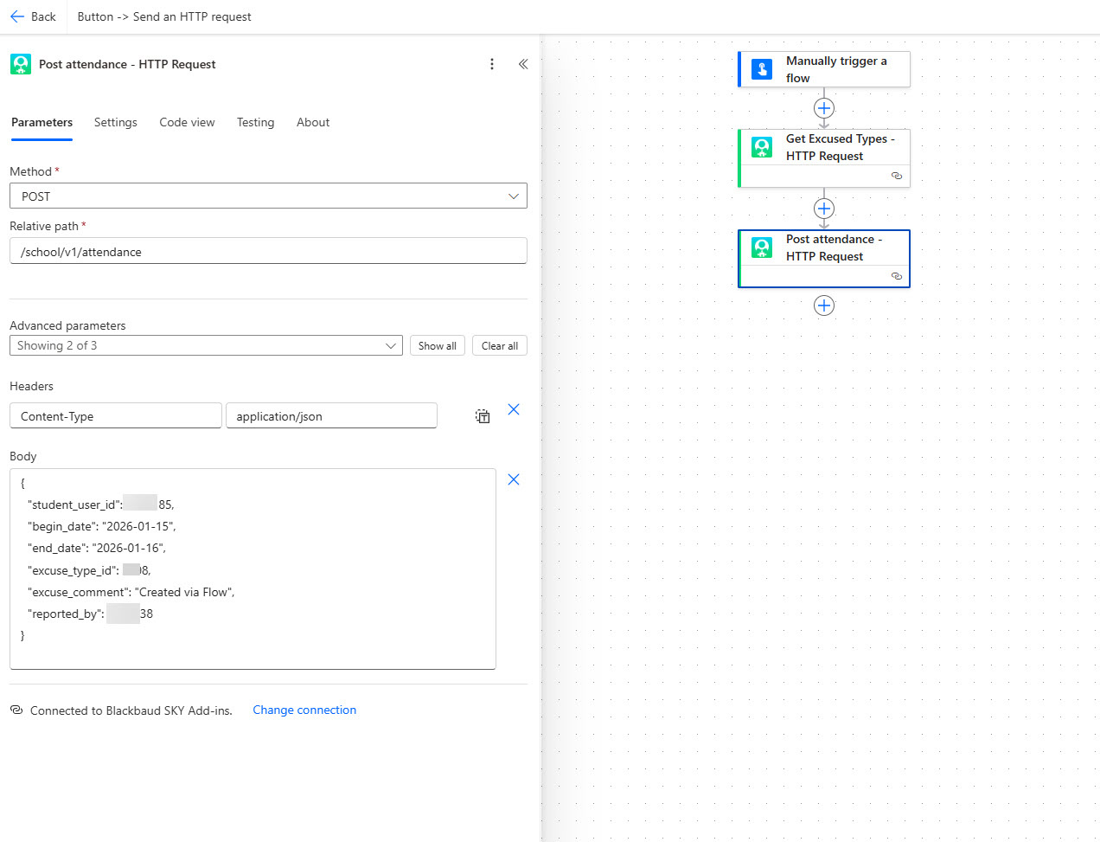The image size is (1100, 842).
Task: Click connection icon on Post attendance node
Action: [897, 276]
